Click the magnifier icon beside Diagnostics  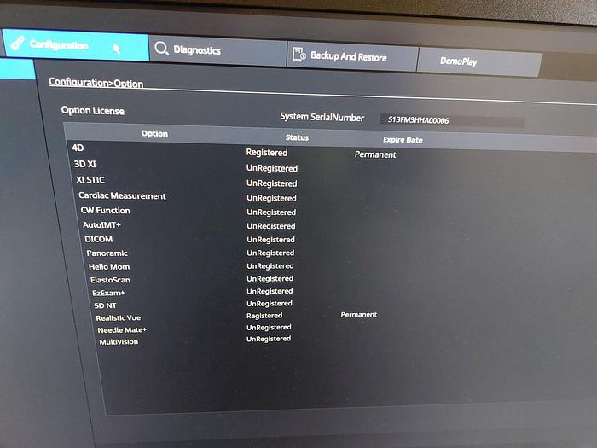pyautogui.click(x=161, y=49)
